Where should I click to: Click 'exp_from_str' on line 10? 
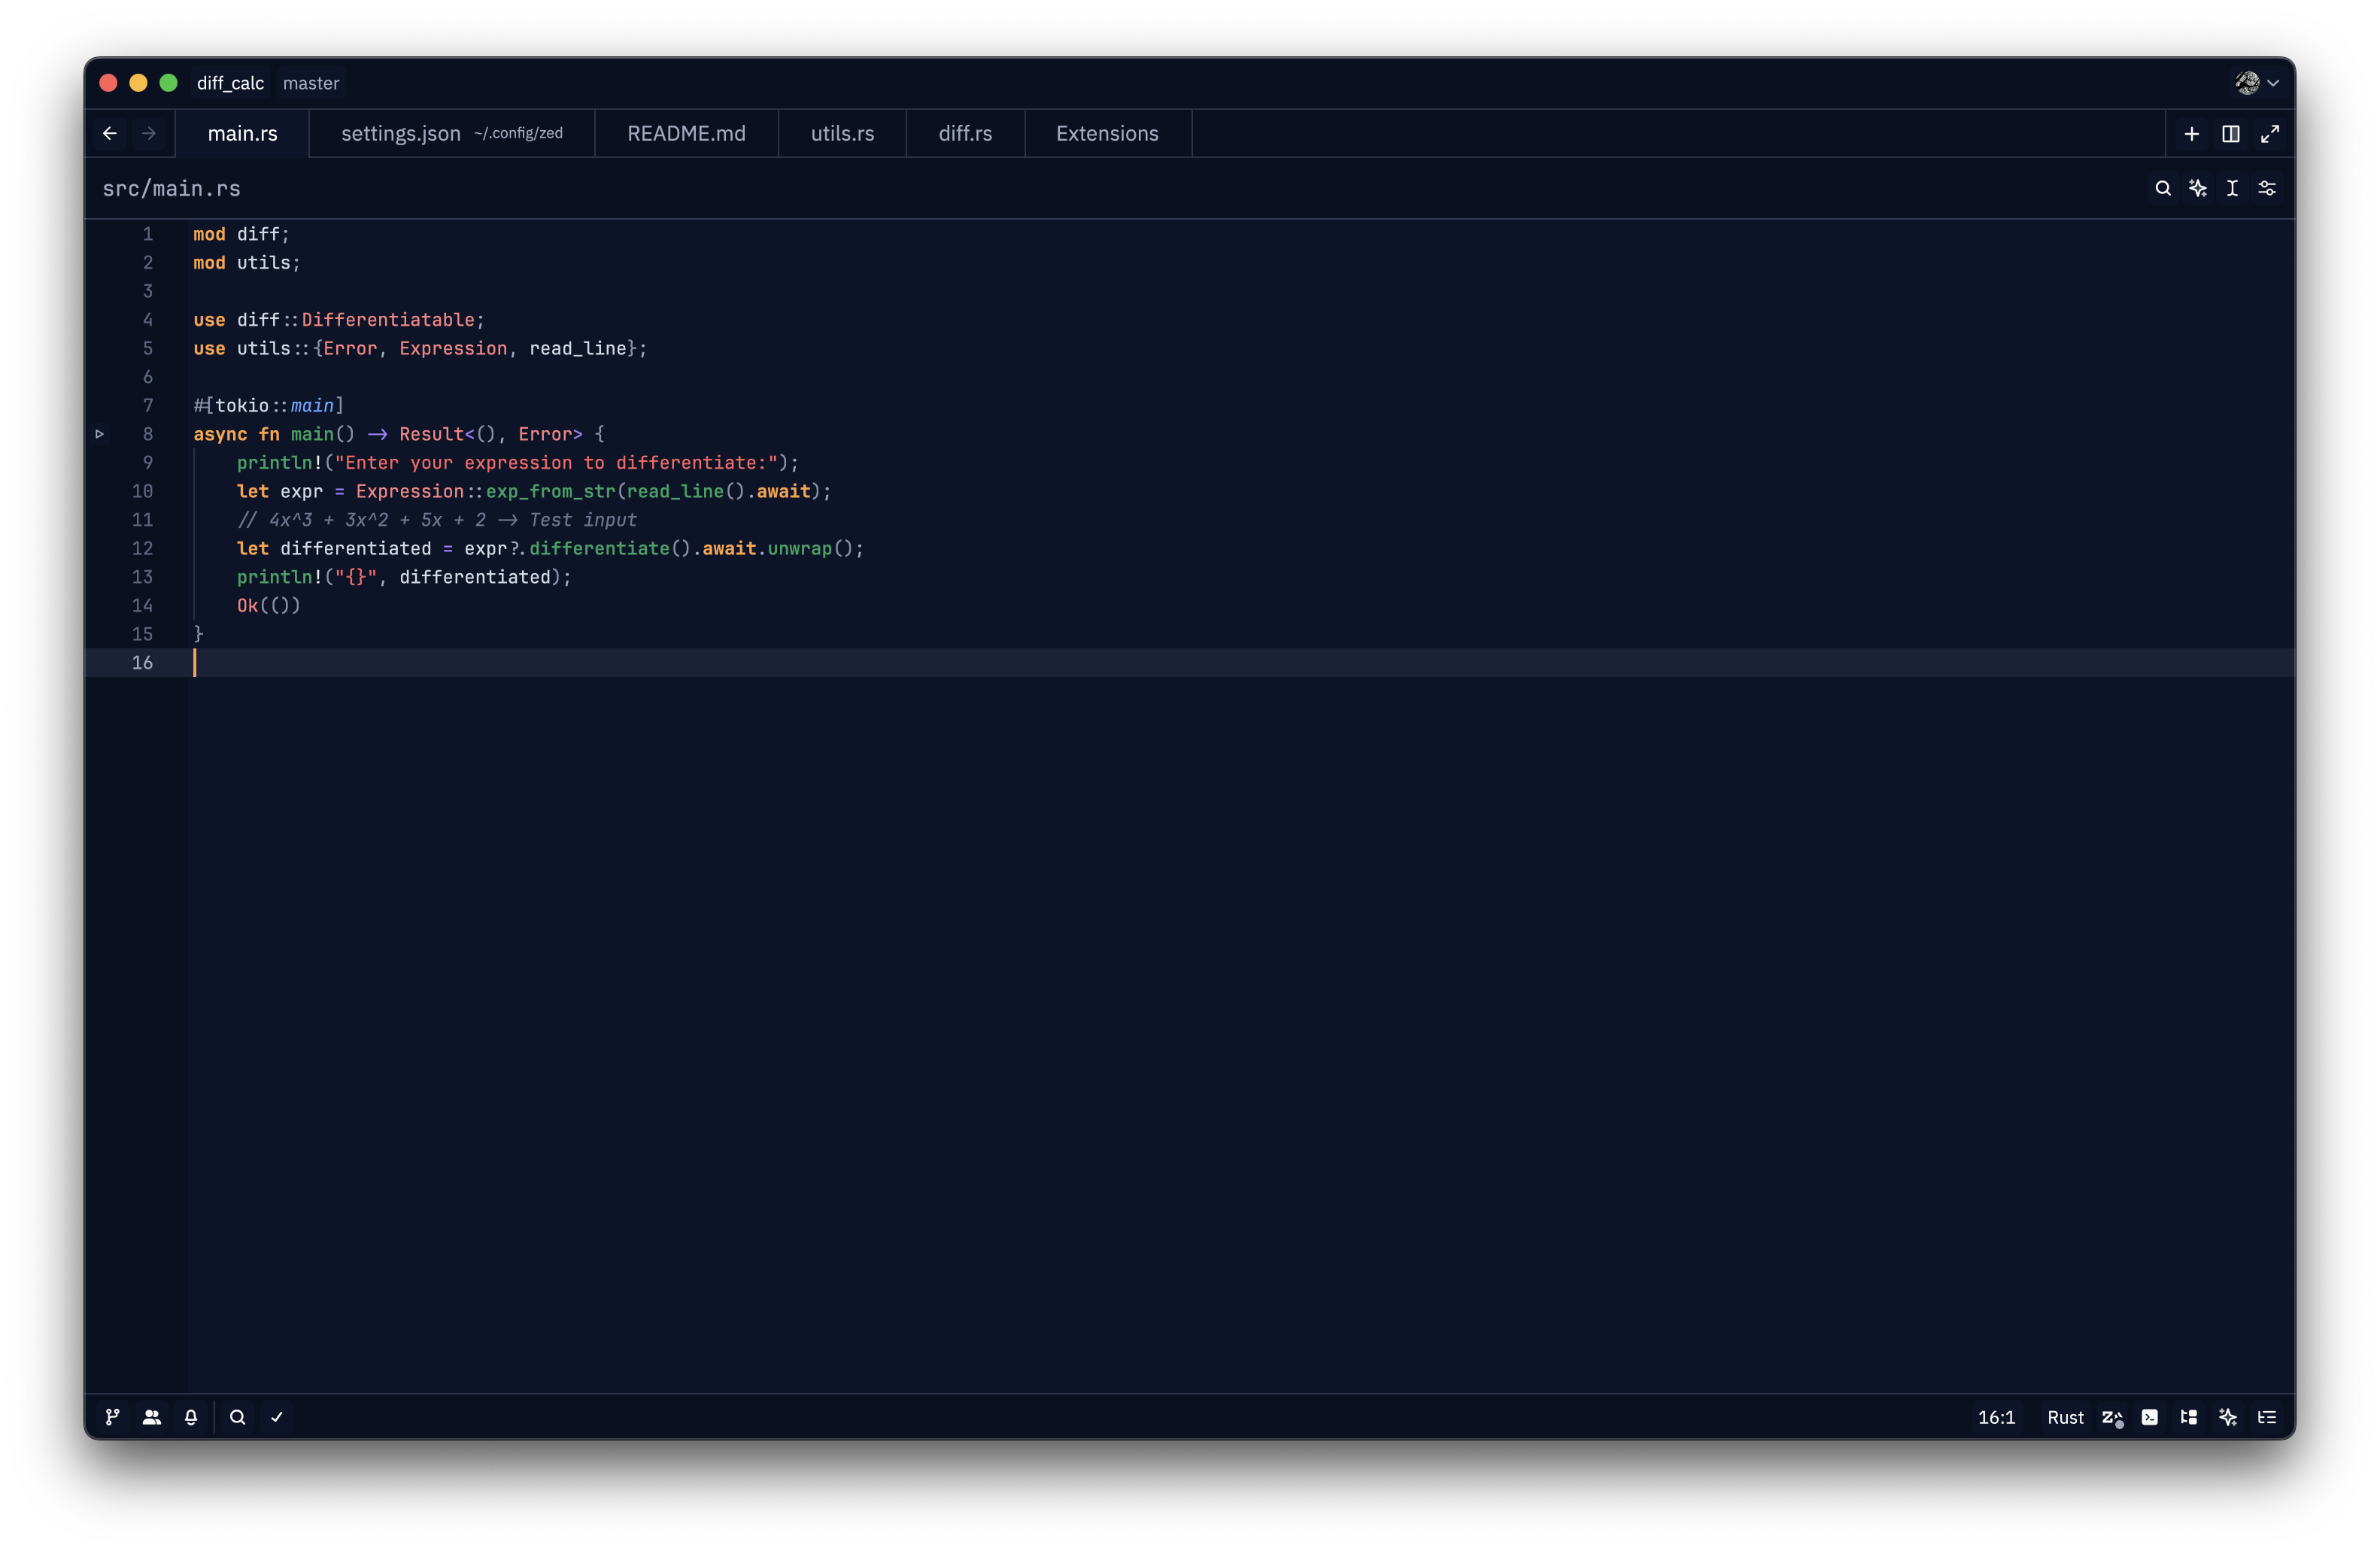551,491
